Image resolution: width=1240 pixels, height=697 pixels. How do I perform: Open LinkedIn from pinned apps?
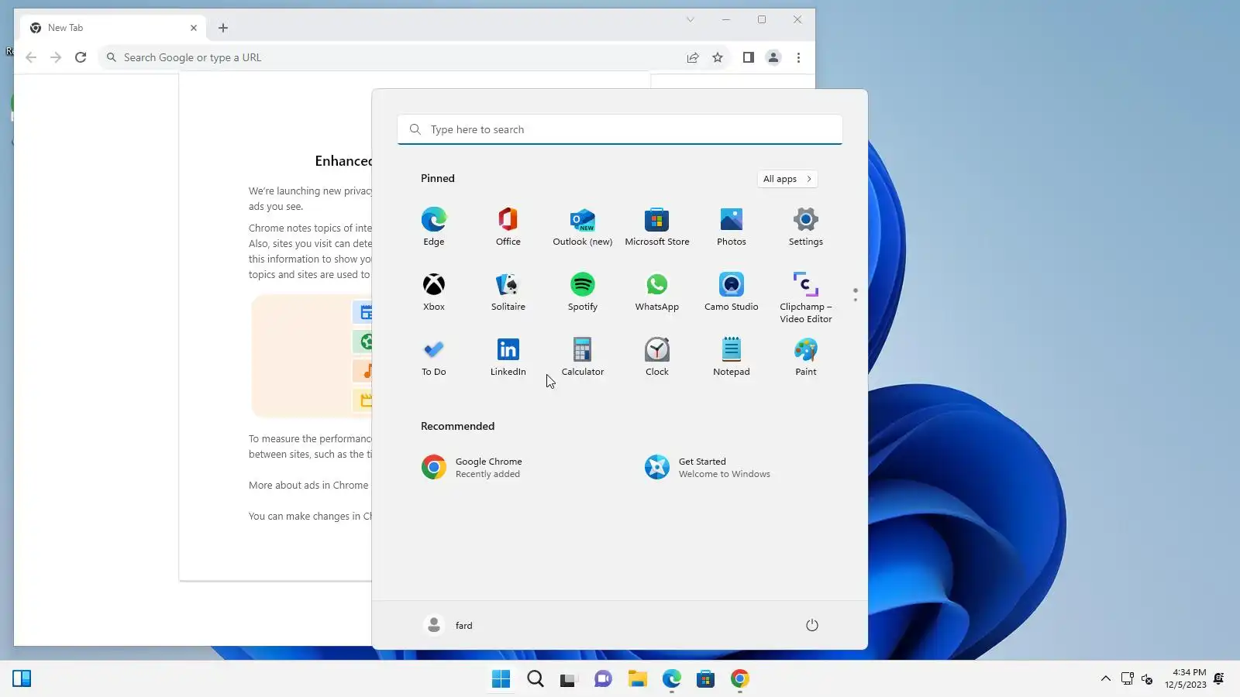click(x=508, y=357)
